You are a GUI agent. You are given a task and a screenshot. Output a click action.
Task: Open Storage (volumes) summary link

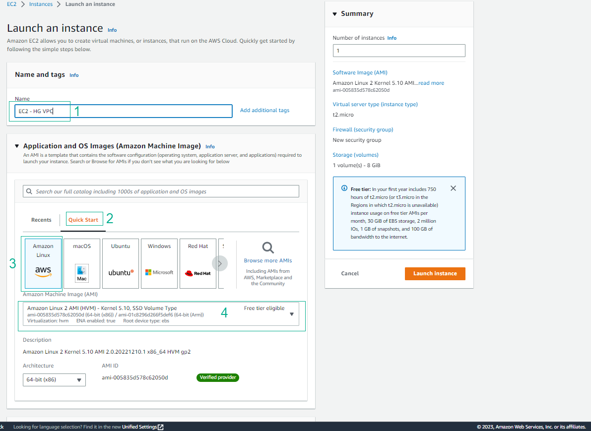click(x=355, y=155)
